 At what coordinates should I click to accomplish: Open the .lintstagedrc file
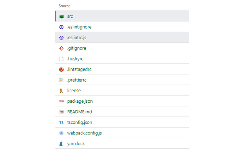pos(79,69)
